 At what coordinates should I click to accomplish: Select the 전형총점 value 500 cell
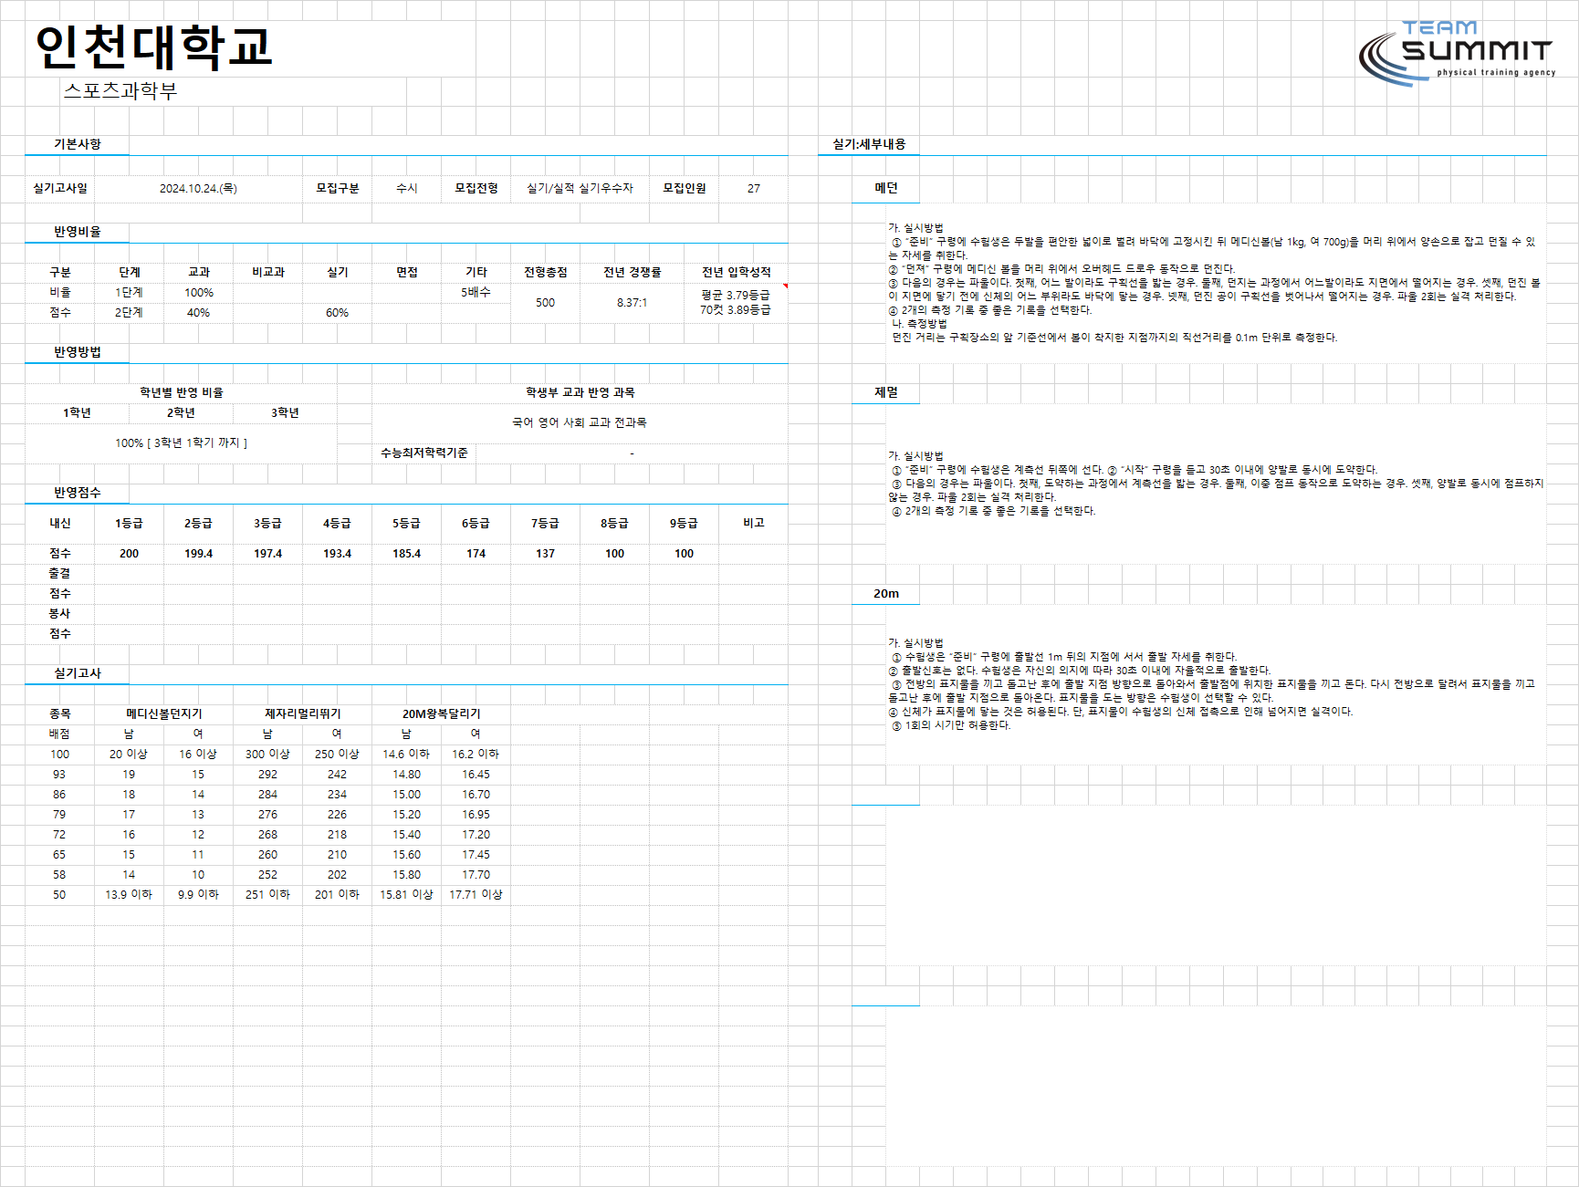[x=545, y=303]
